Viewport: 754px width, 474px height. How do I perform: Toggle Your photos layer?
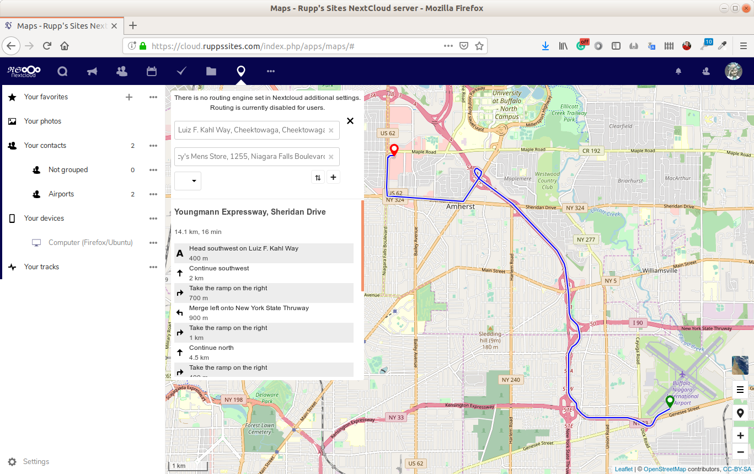(43, 121)
